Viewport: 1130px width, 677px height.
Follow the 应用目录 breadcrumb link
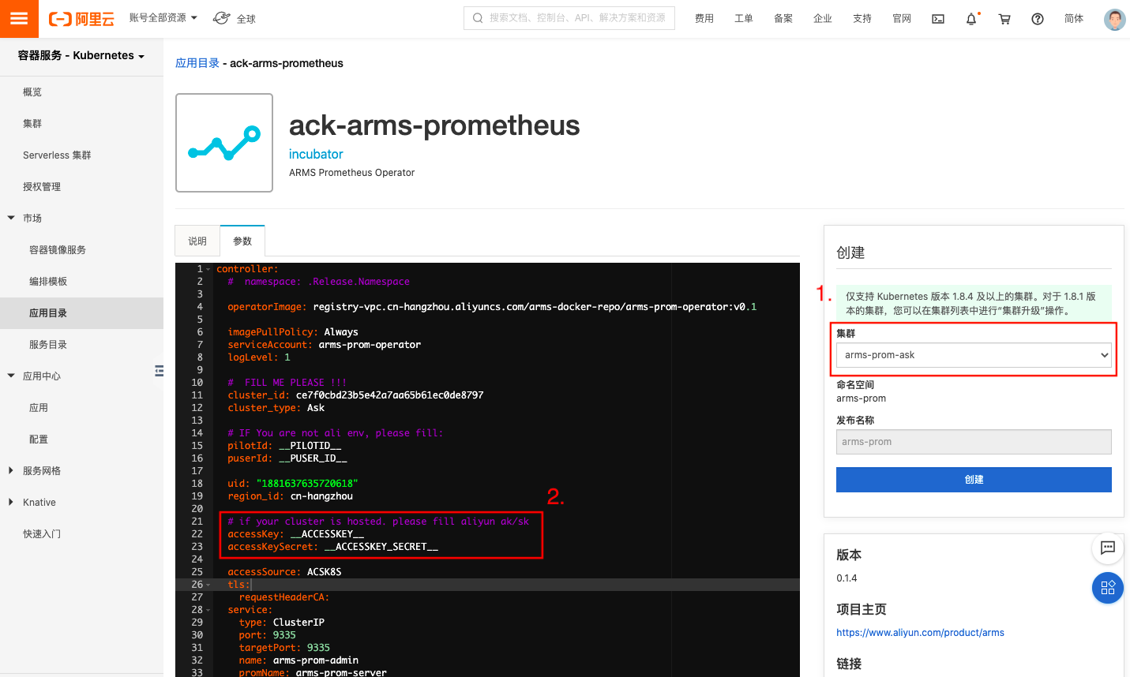(197, 63)
